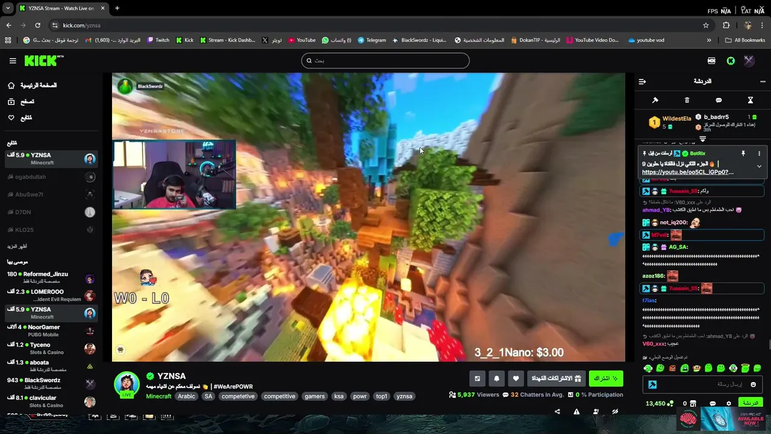
Task: Follow channel with the heart button
Action: [x=516, y=379]
